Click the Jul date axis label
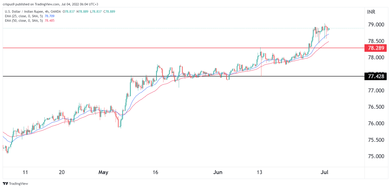This screenshot has width=391, height=188. pos(324,172)
